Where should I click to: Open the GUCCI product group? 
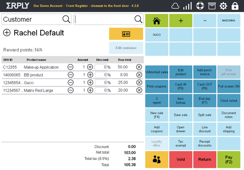click(x=157, y=34)
